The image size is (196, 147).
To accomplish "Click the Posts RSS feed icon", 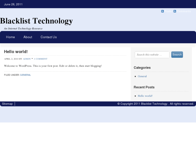I will click(x=162, y=11).
